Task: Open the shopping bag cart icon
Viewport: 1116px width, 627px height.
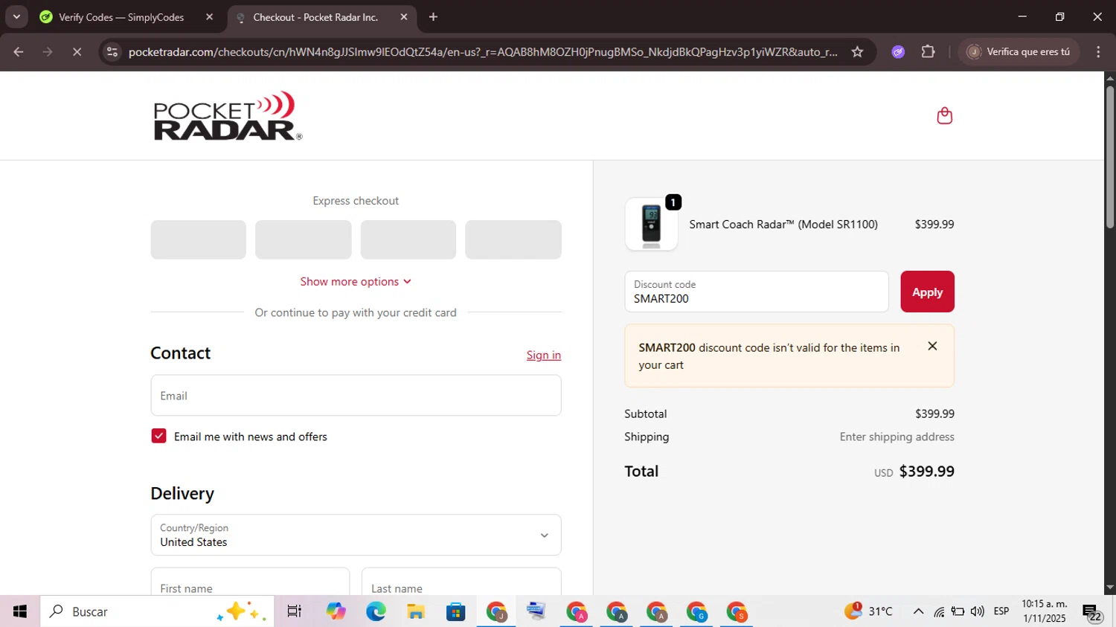Action: (944, 115)
